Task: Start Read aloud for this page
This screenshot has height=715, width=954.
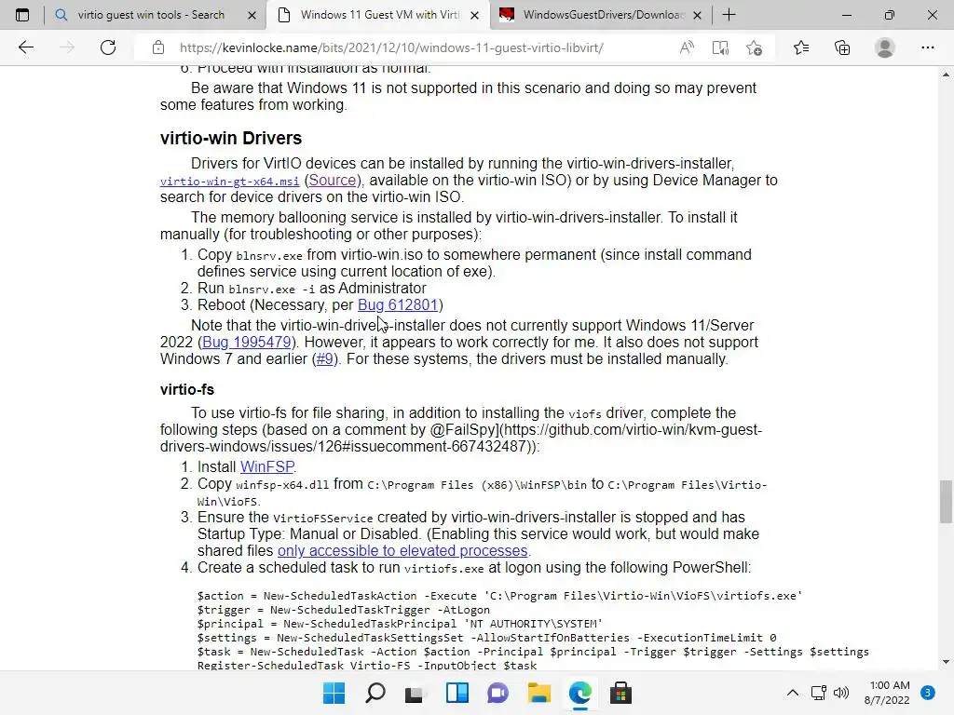Action: click(x=687, y=47)
